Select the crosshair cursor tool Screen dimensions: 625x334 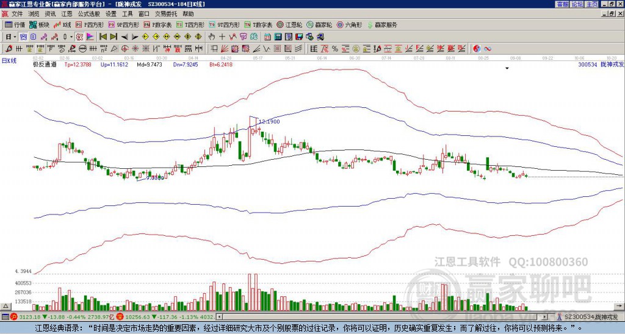[222, 37]
